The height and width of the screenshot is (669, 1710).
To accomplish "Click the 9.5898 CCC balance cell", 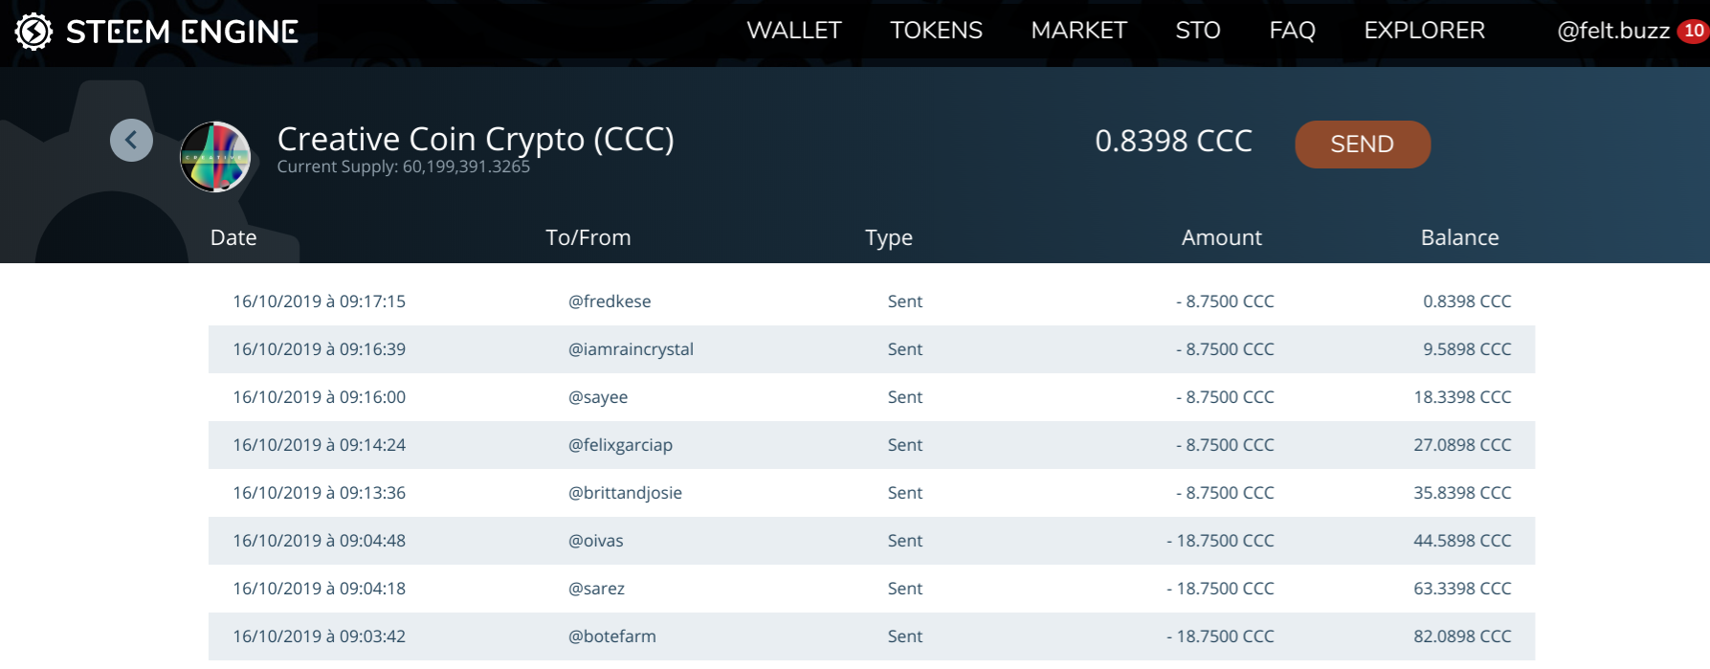I will pyautogui.click(x=1467, y=349).
